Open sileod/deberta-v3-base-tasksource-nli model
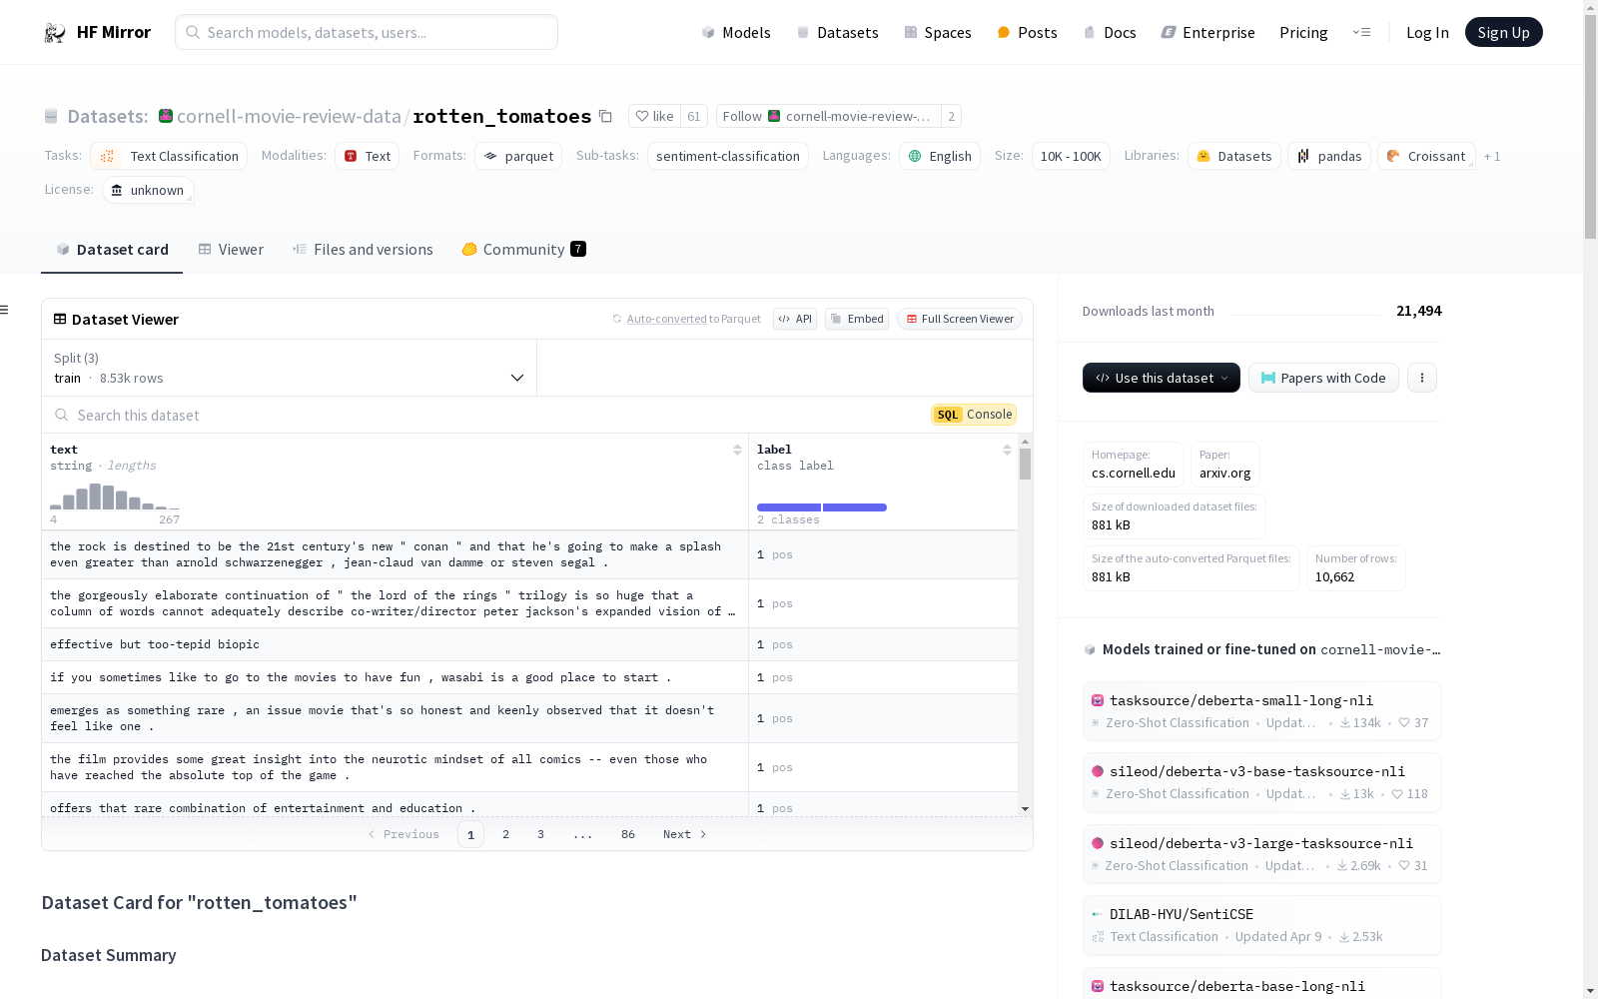The height and width of the screenshot is (999, 1598). click(1261, 782)
